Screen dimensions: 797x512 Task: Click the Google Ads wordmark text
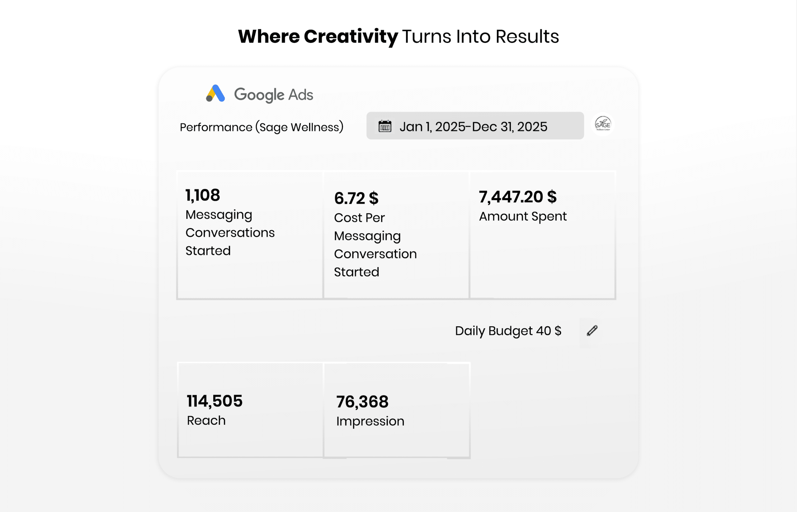pyautogui.click(x=273, y=95)
